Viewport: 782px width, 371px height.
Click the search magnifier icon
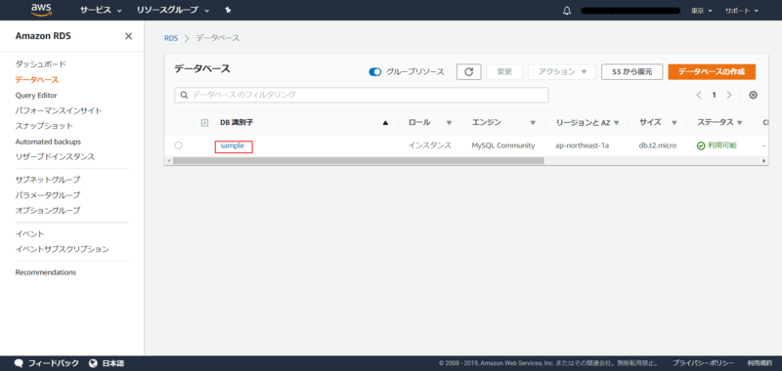pyautogui.click(x=184, y=95)
